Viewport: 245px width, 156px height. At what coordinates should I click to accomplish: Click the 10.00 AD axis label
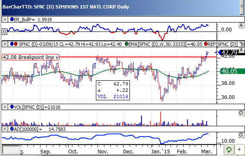point(228,141)
